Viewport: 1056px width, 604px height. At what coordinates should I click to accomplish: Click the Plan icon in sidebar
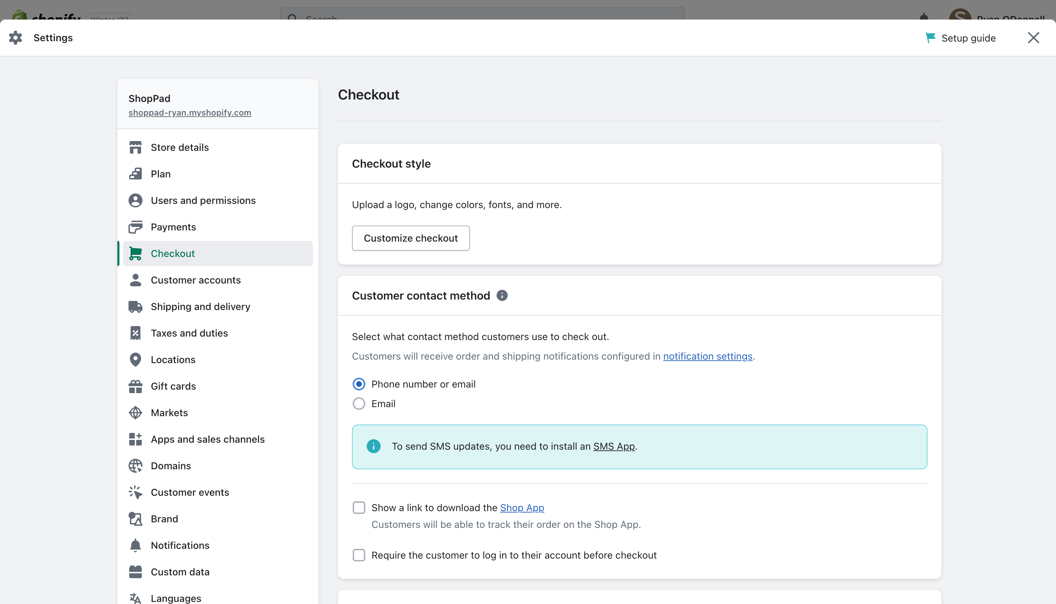coord(135,174)
